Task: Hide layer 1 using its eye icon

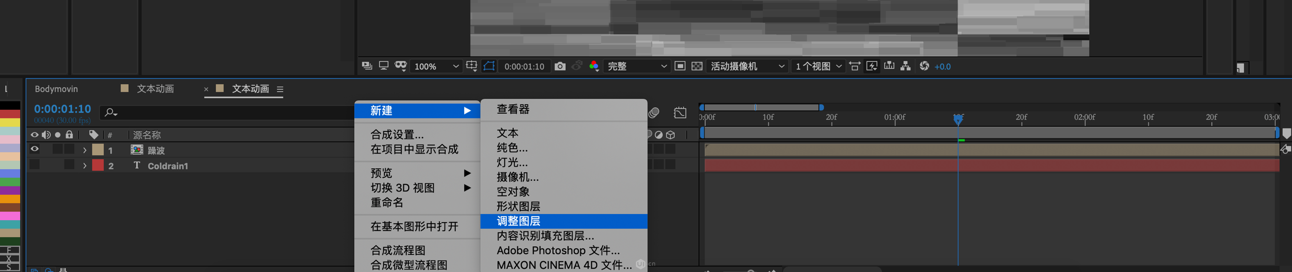Action: click(x=35, y=149)
